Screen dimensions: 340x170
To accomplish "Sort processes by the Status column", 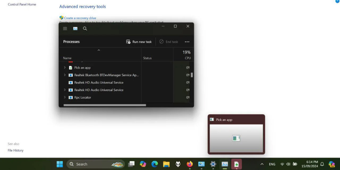I will 147,58.
